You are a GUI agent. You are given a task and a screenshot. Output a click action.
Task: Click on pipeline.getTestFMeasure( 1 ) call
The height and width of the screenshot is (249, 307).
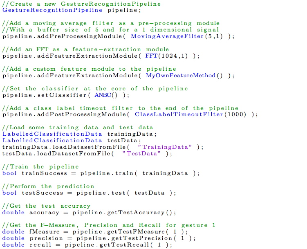(130, 232)
